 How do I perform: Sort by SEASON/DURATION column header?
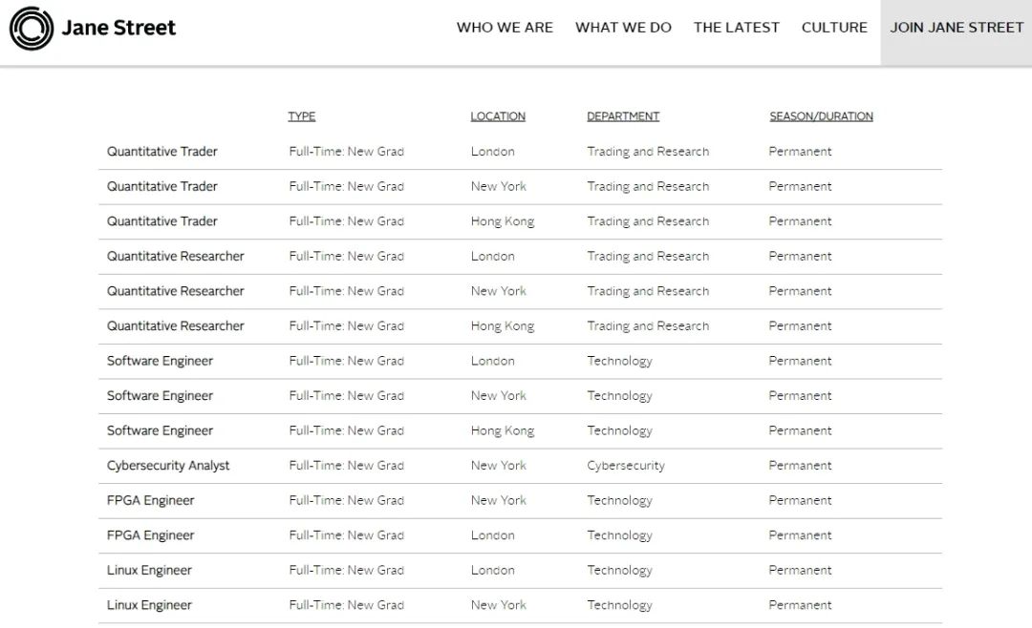821,116
